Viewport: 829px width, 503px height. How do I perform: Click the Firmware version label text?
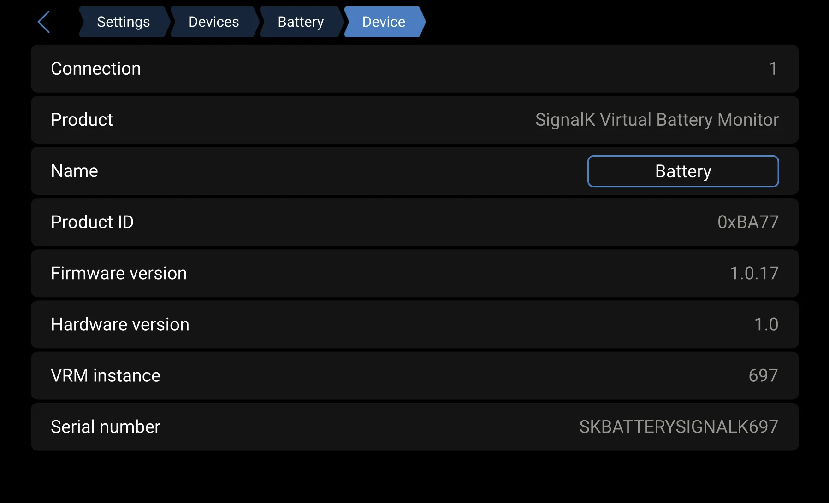(x=118, y=273)
